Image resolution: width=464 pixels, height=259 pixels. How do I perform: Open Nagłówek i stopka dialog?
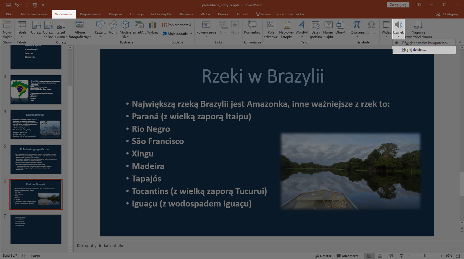pyautogui.click(x=287, y=30)
